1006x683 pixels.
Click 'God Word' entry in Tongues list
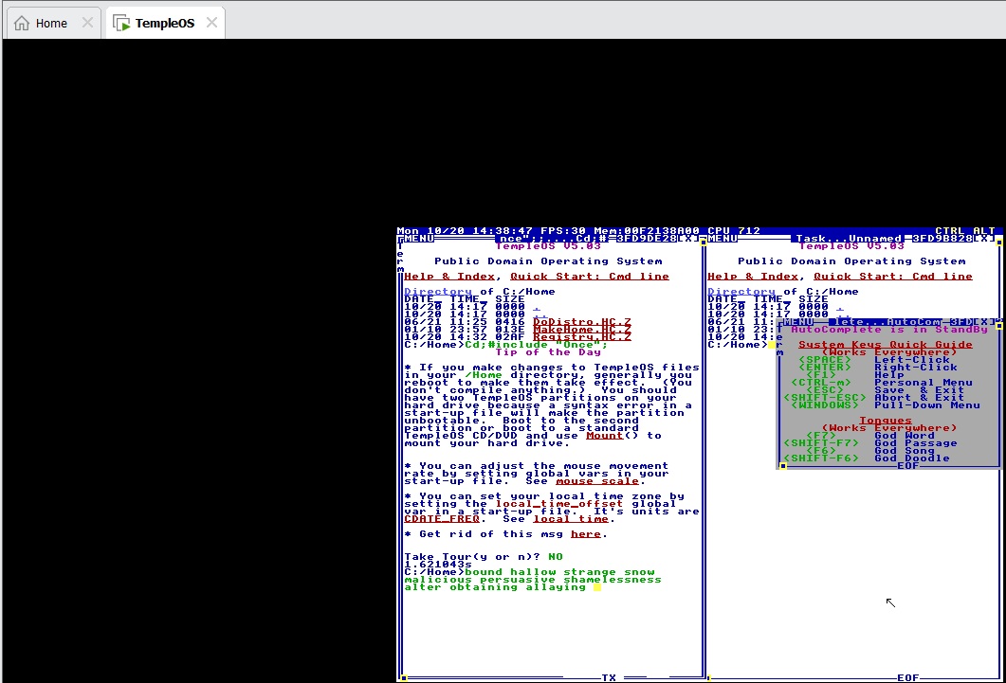click(x=904, y=436)
